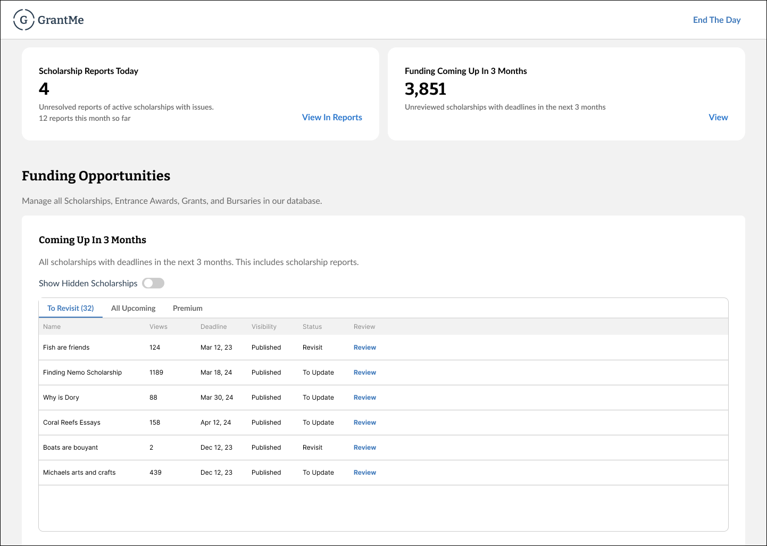Select Finding Nemo Scholarship name
This screenshot has width=767, height=546.
82,373
